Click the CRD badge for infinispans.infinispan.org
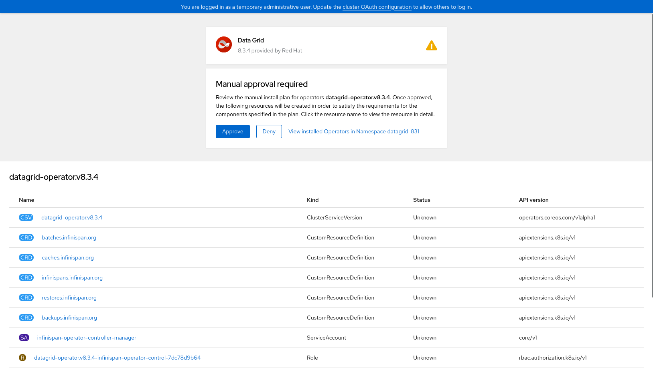Viewport: 653px width, 368px height. 26,278
